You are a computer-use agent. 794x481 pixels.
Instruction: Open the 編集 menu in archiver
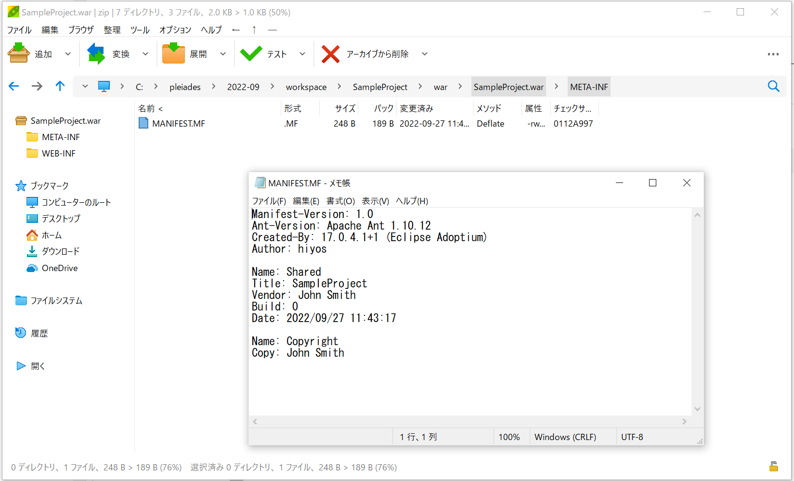[50, 30]
